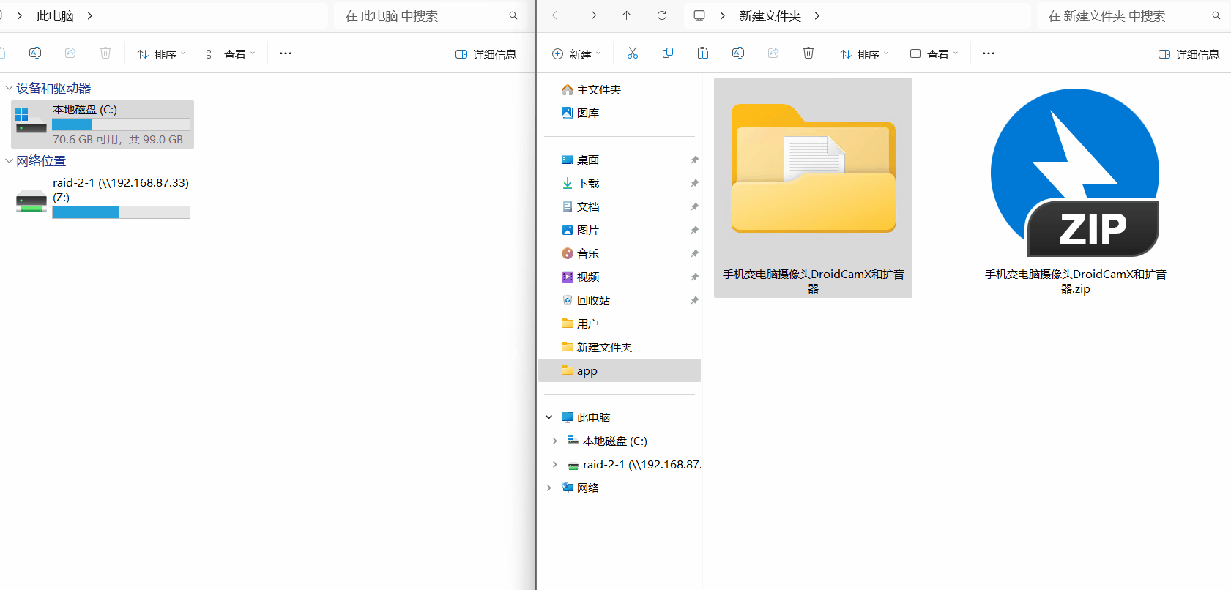Open the 手机变电脑摄像头DroidCamX和扩音器 folder
Screen dimensions: 1231x590
click(813, 187)
